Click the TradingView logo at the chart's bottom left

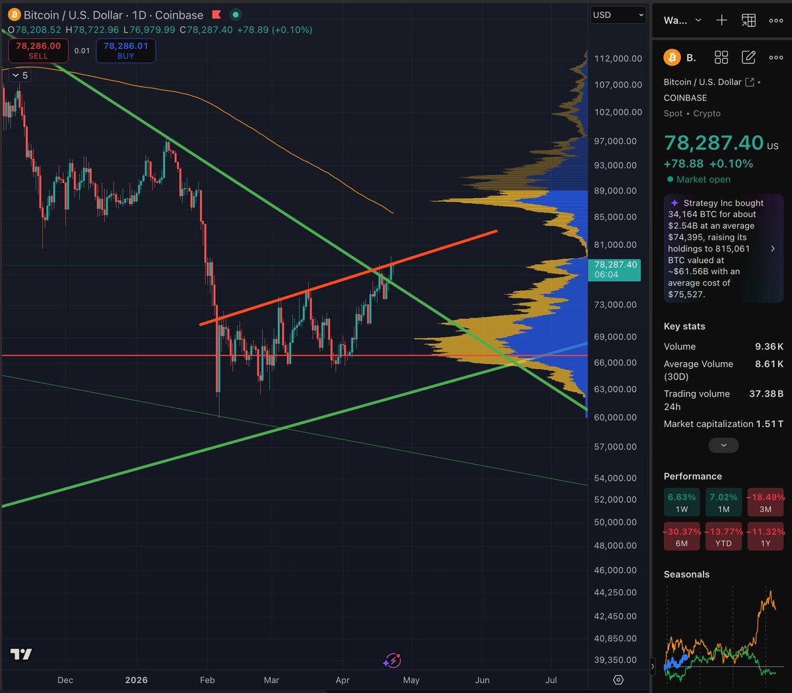pos(21,654)
